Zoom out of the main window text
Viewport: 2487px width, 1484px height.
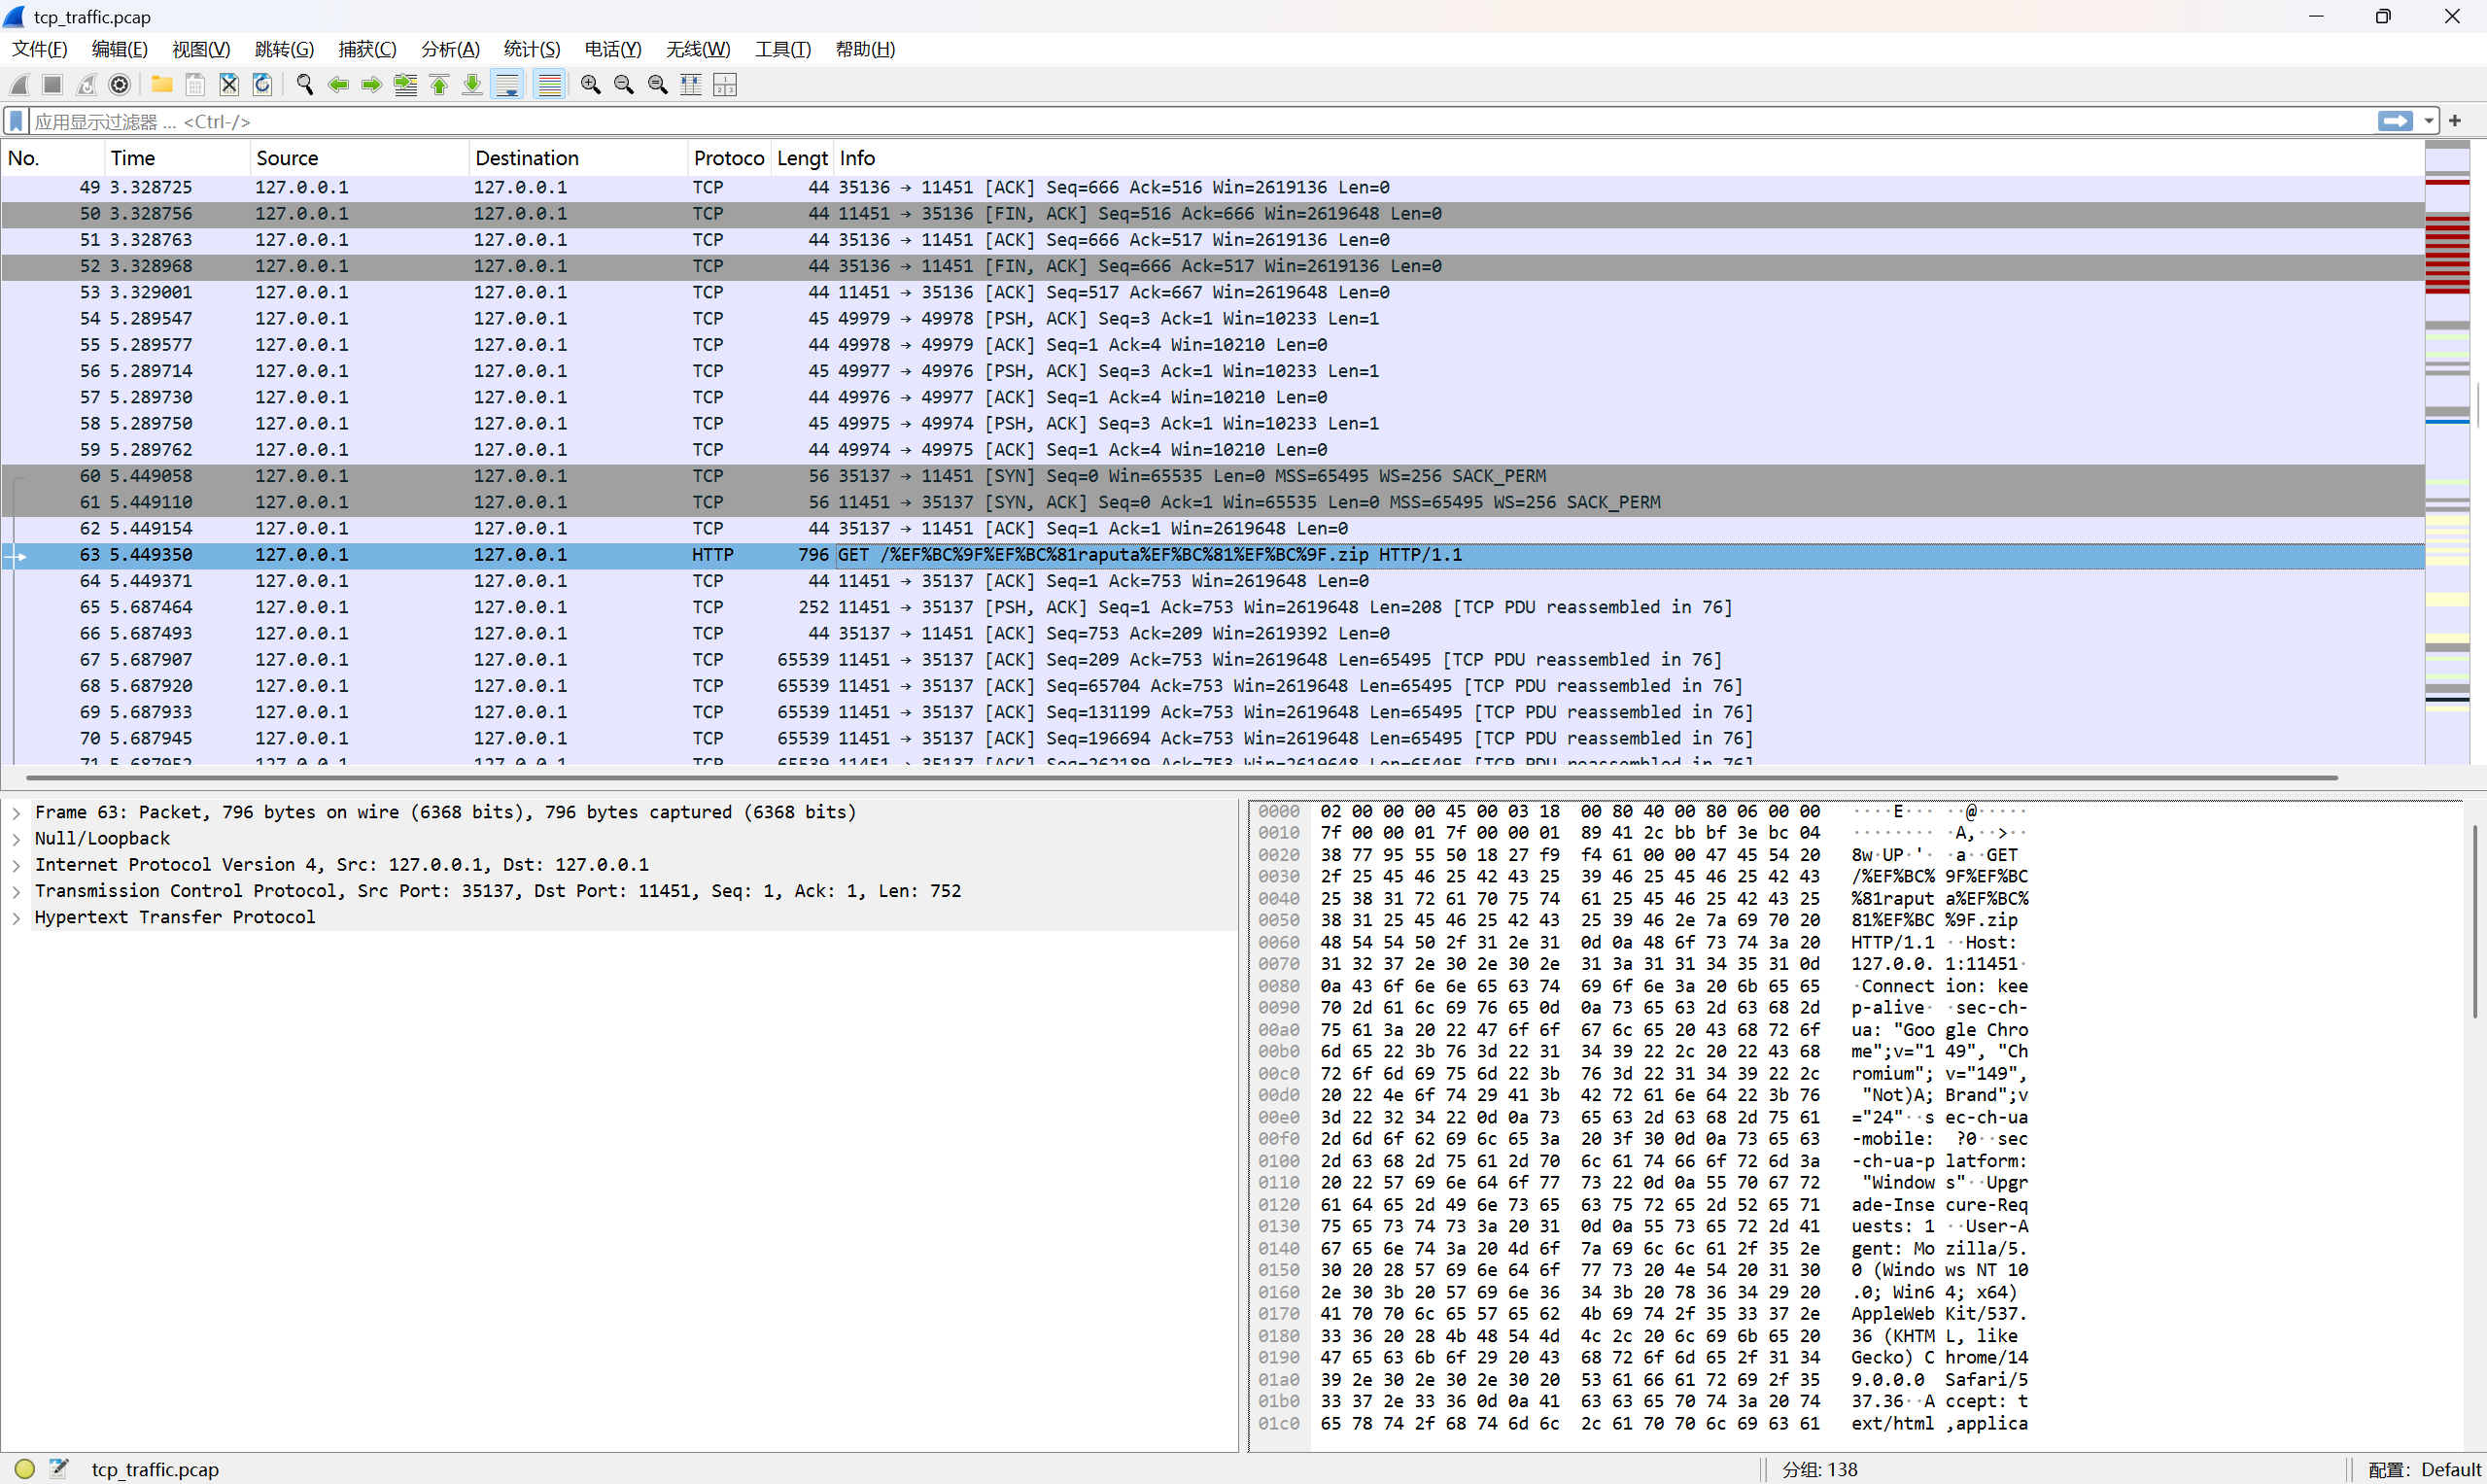coord(624,85)
